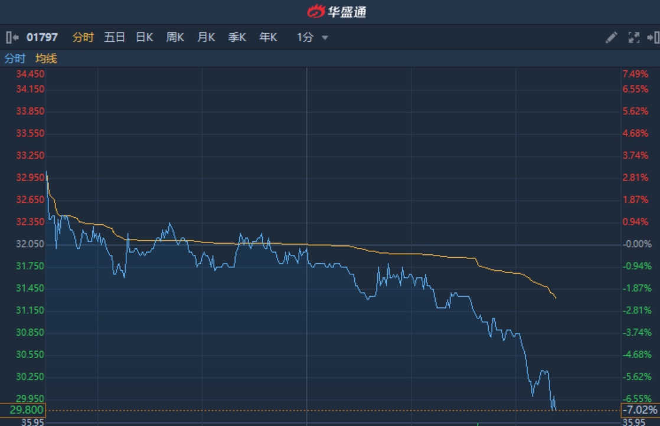Switch to 五日 five-day chart

tap(115, 37)
